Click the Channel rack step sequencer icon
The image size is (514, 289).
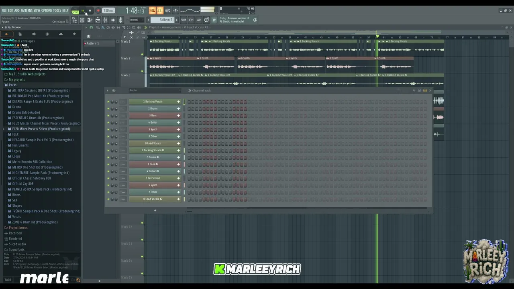pyautogui.click(x=425, y=90)
